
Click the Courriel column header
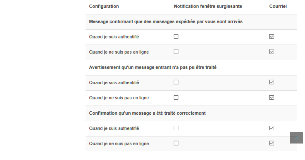coord(278,6)
